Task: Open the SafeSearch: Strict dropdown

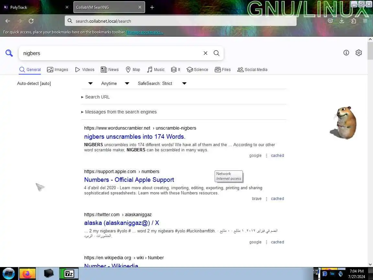Action: click(x=162, y=83)
